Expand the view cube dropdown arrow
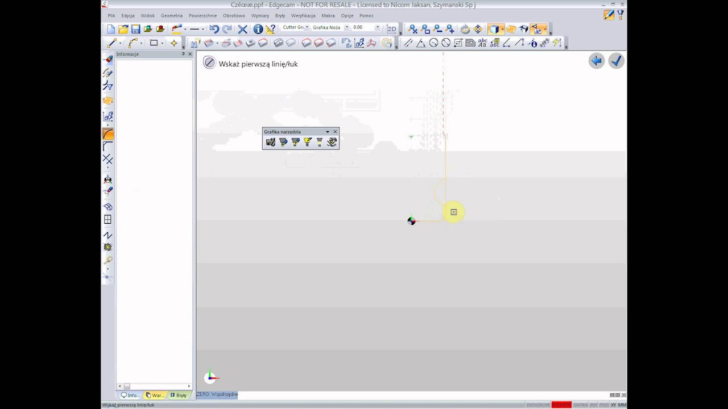This screenshot has height=409, width=728. pos(503,29)
